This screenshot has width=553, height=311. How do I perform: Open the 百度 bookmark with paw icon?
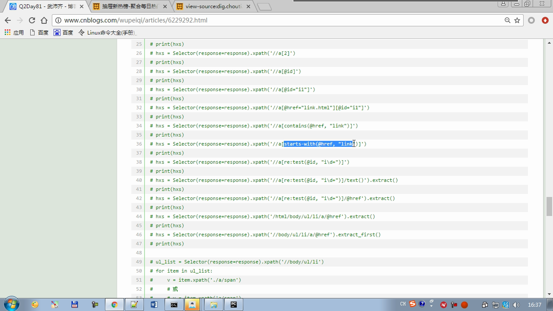64,32
